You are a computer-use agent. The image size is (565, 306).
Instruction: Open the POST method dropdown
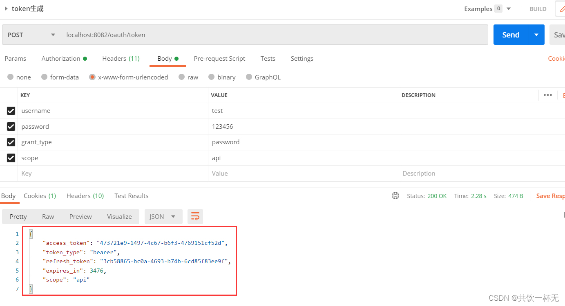click(31, 35)
